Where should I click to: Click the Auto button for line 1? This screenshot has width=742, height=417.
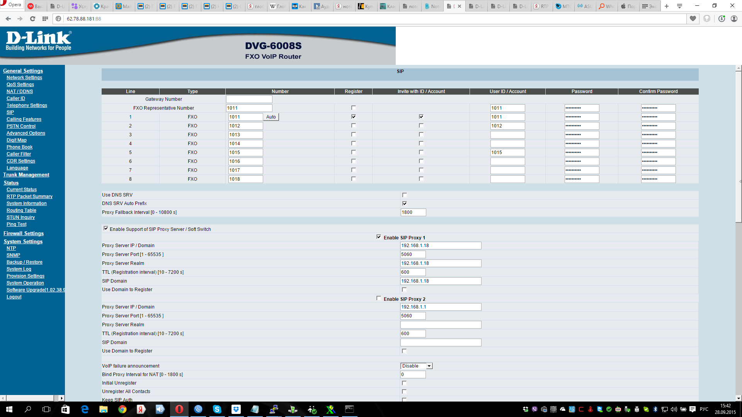(x=271, y=117)
